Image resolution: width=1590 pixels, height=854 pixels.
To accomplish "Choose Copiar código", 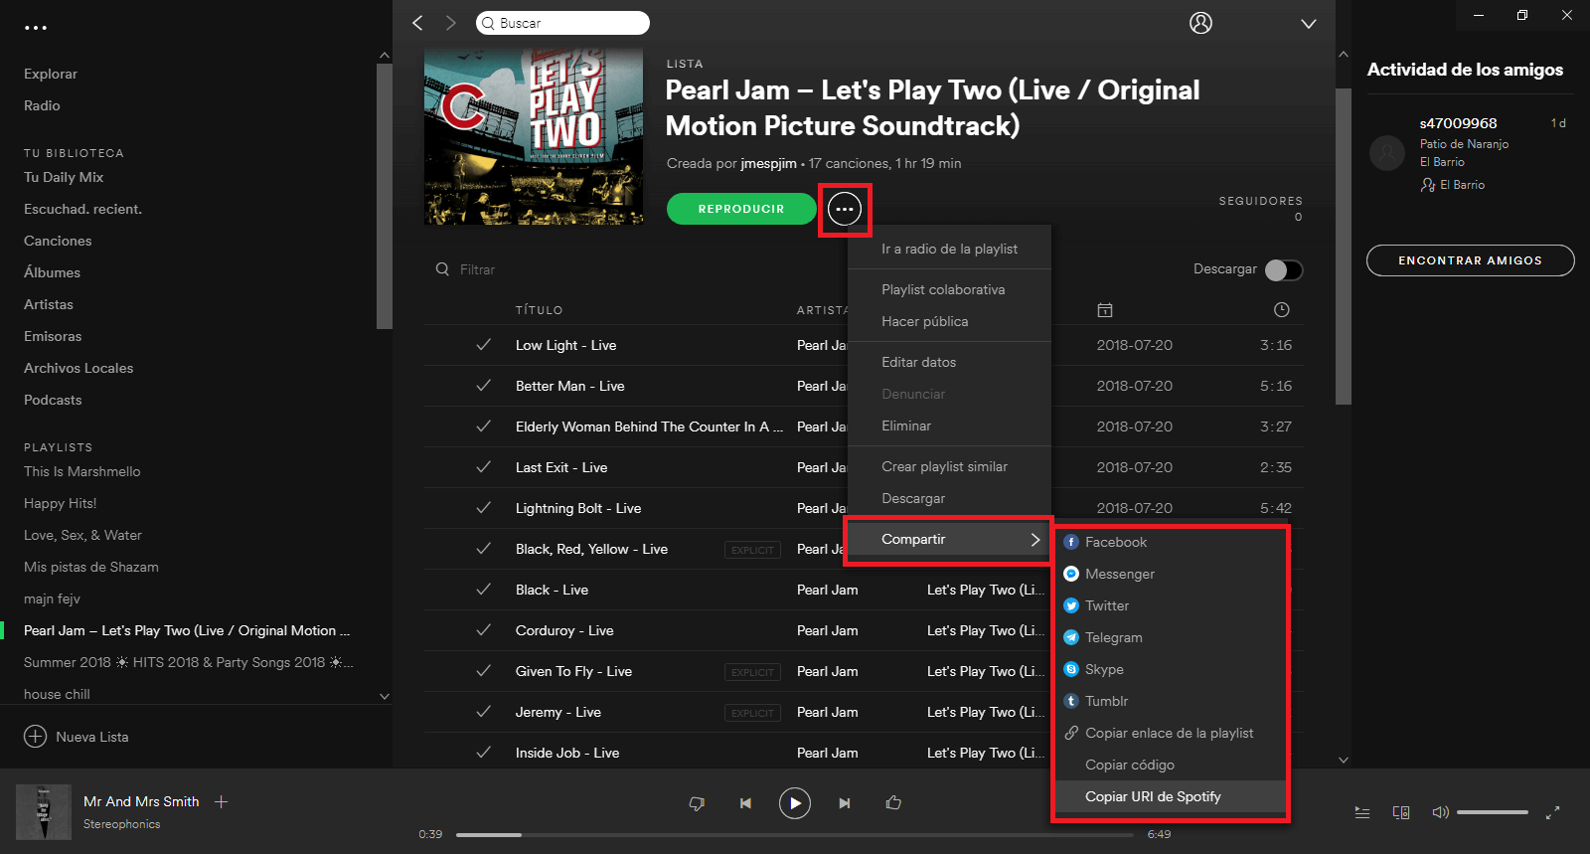I will [1170, 765].
